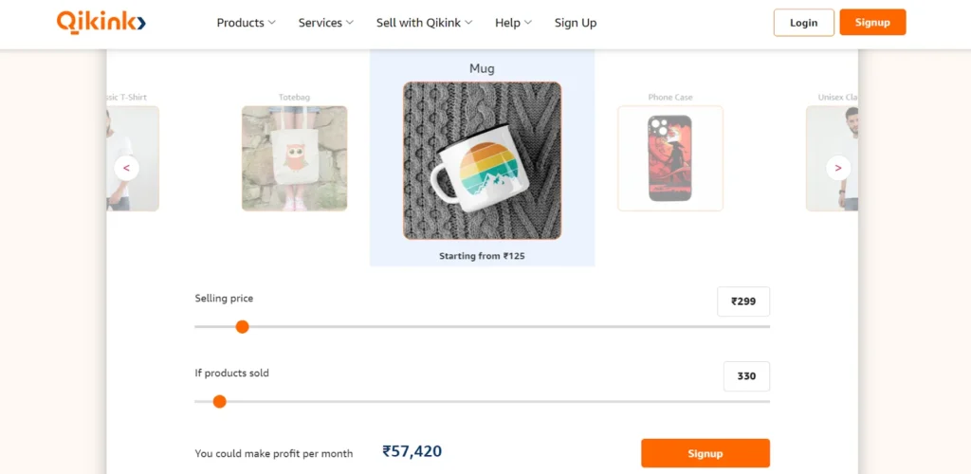Viewport: 971px width, 474px height.
Task: Expand the Products dropdown menu
Action: tap(246, 23)
